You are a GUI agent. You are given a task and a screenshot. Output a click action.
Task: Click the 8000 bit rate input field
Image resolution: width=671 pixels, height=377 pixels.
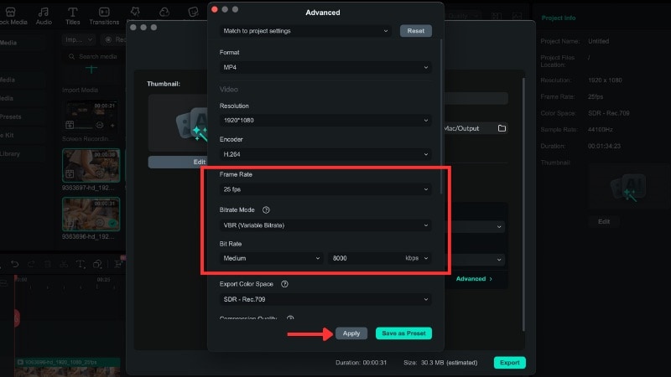point(365,258)
